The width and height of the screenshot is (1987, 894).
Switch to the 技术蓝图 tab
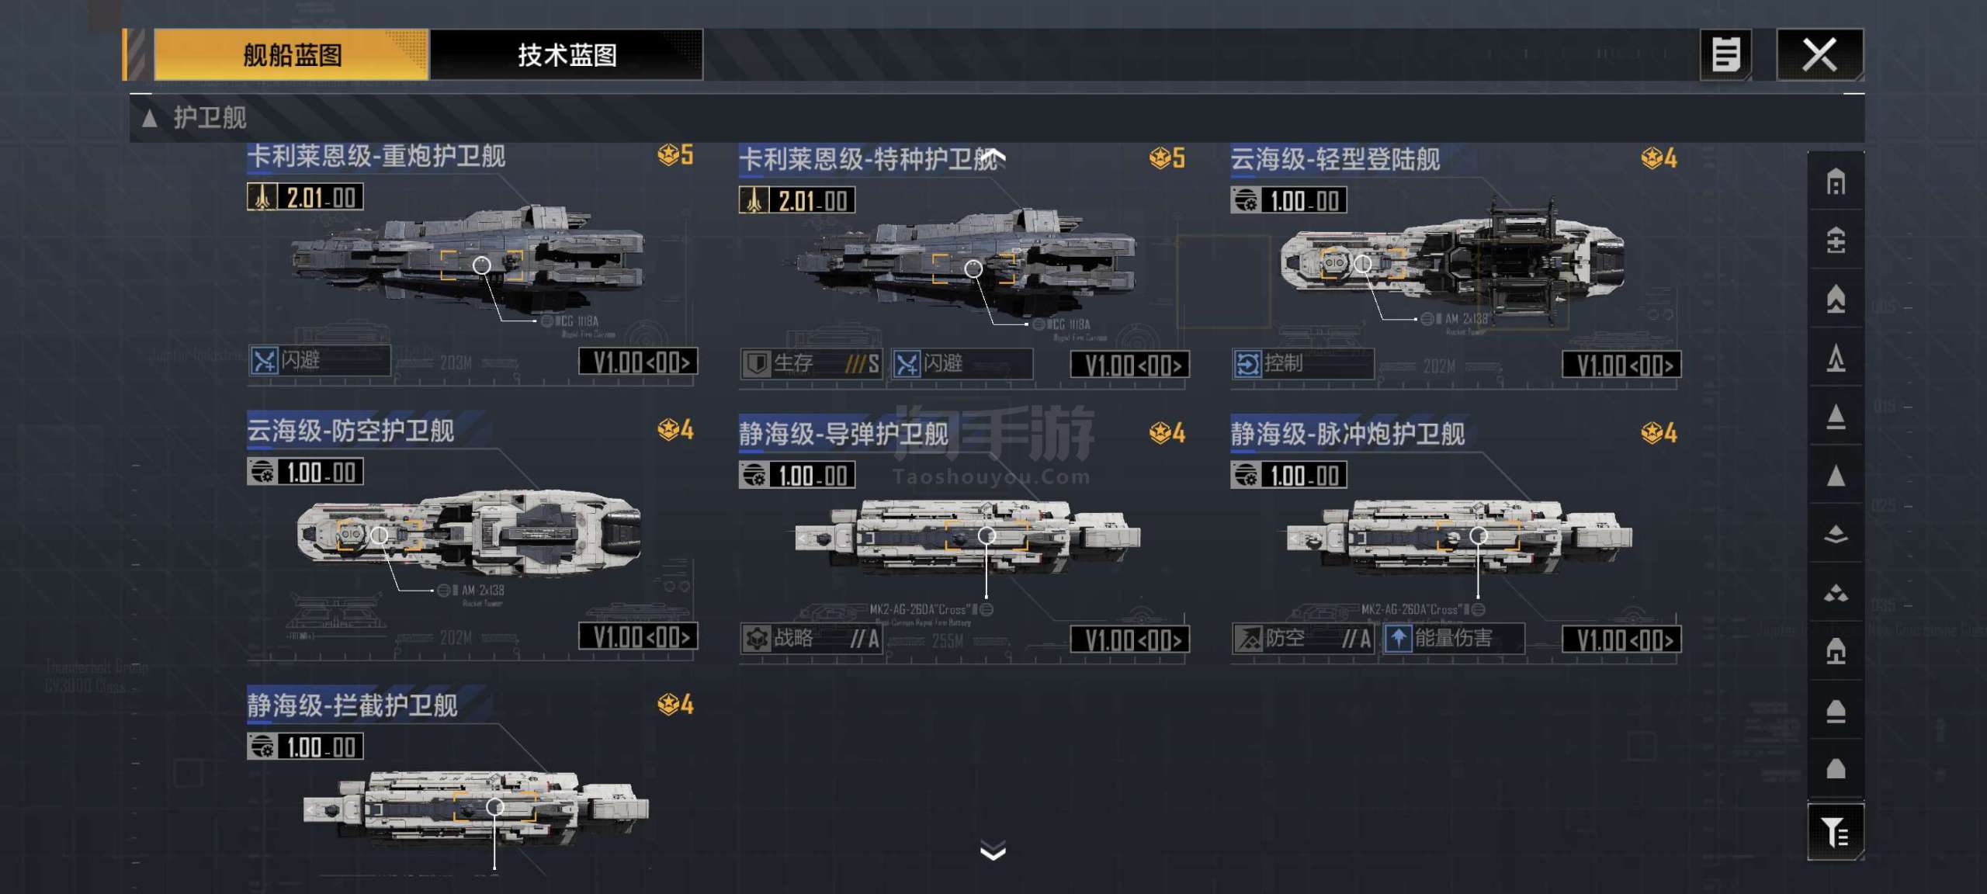pyautogui.click(x=567, y=55)
